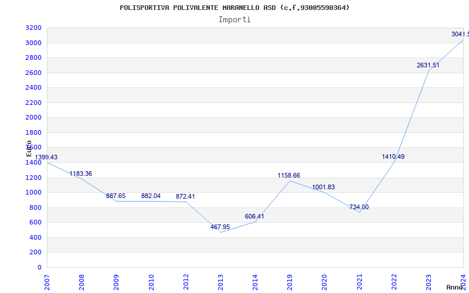
Task: Click the y-axis value 2800
Action: pos(33,58)
